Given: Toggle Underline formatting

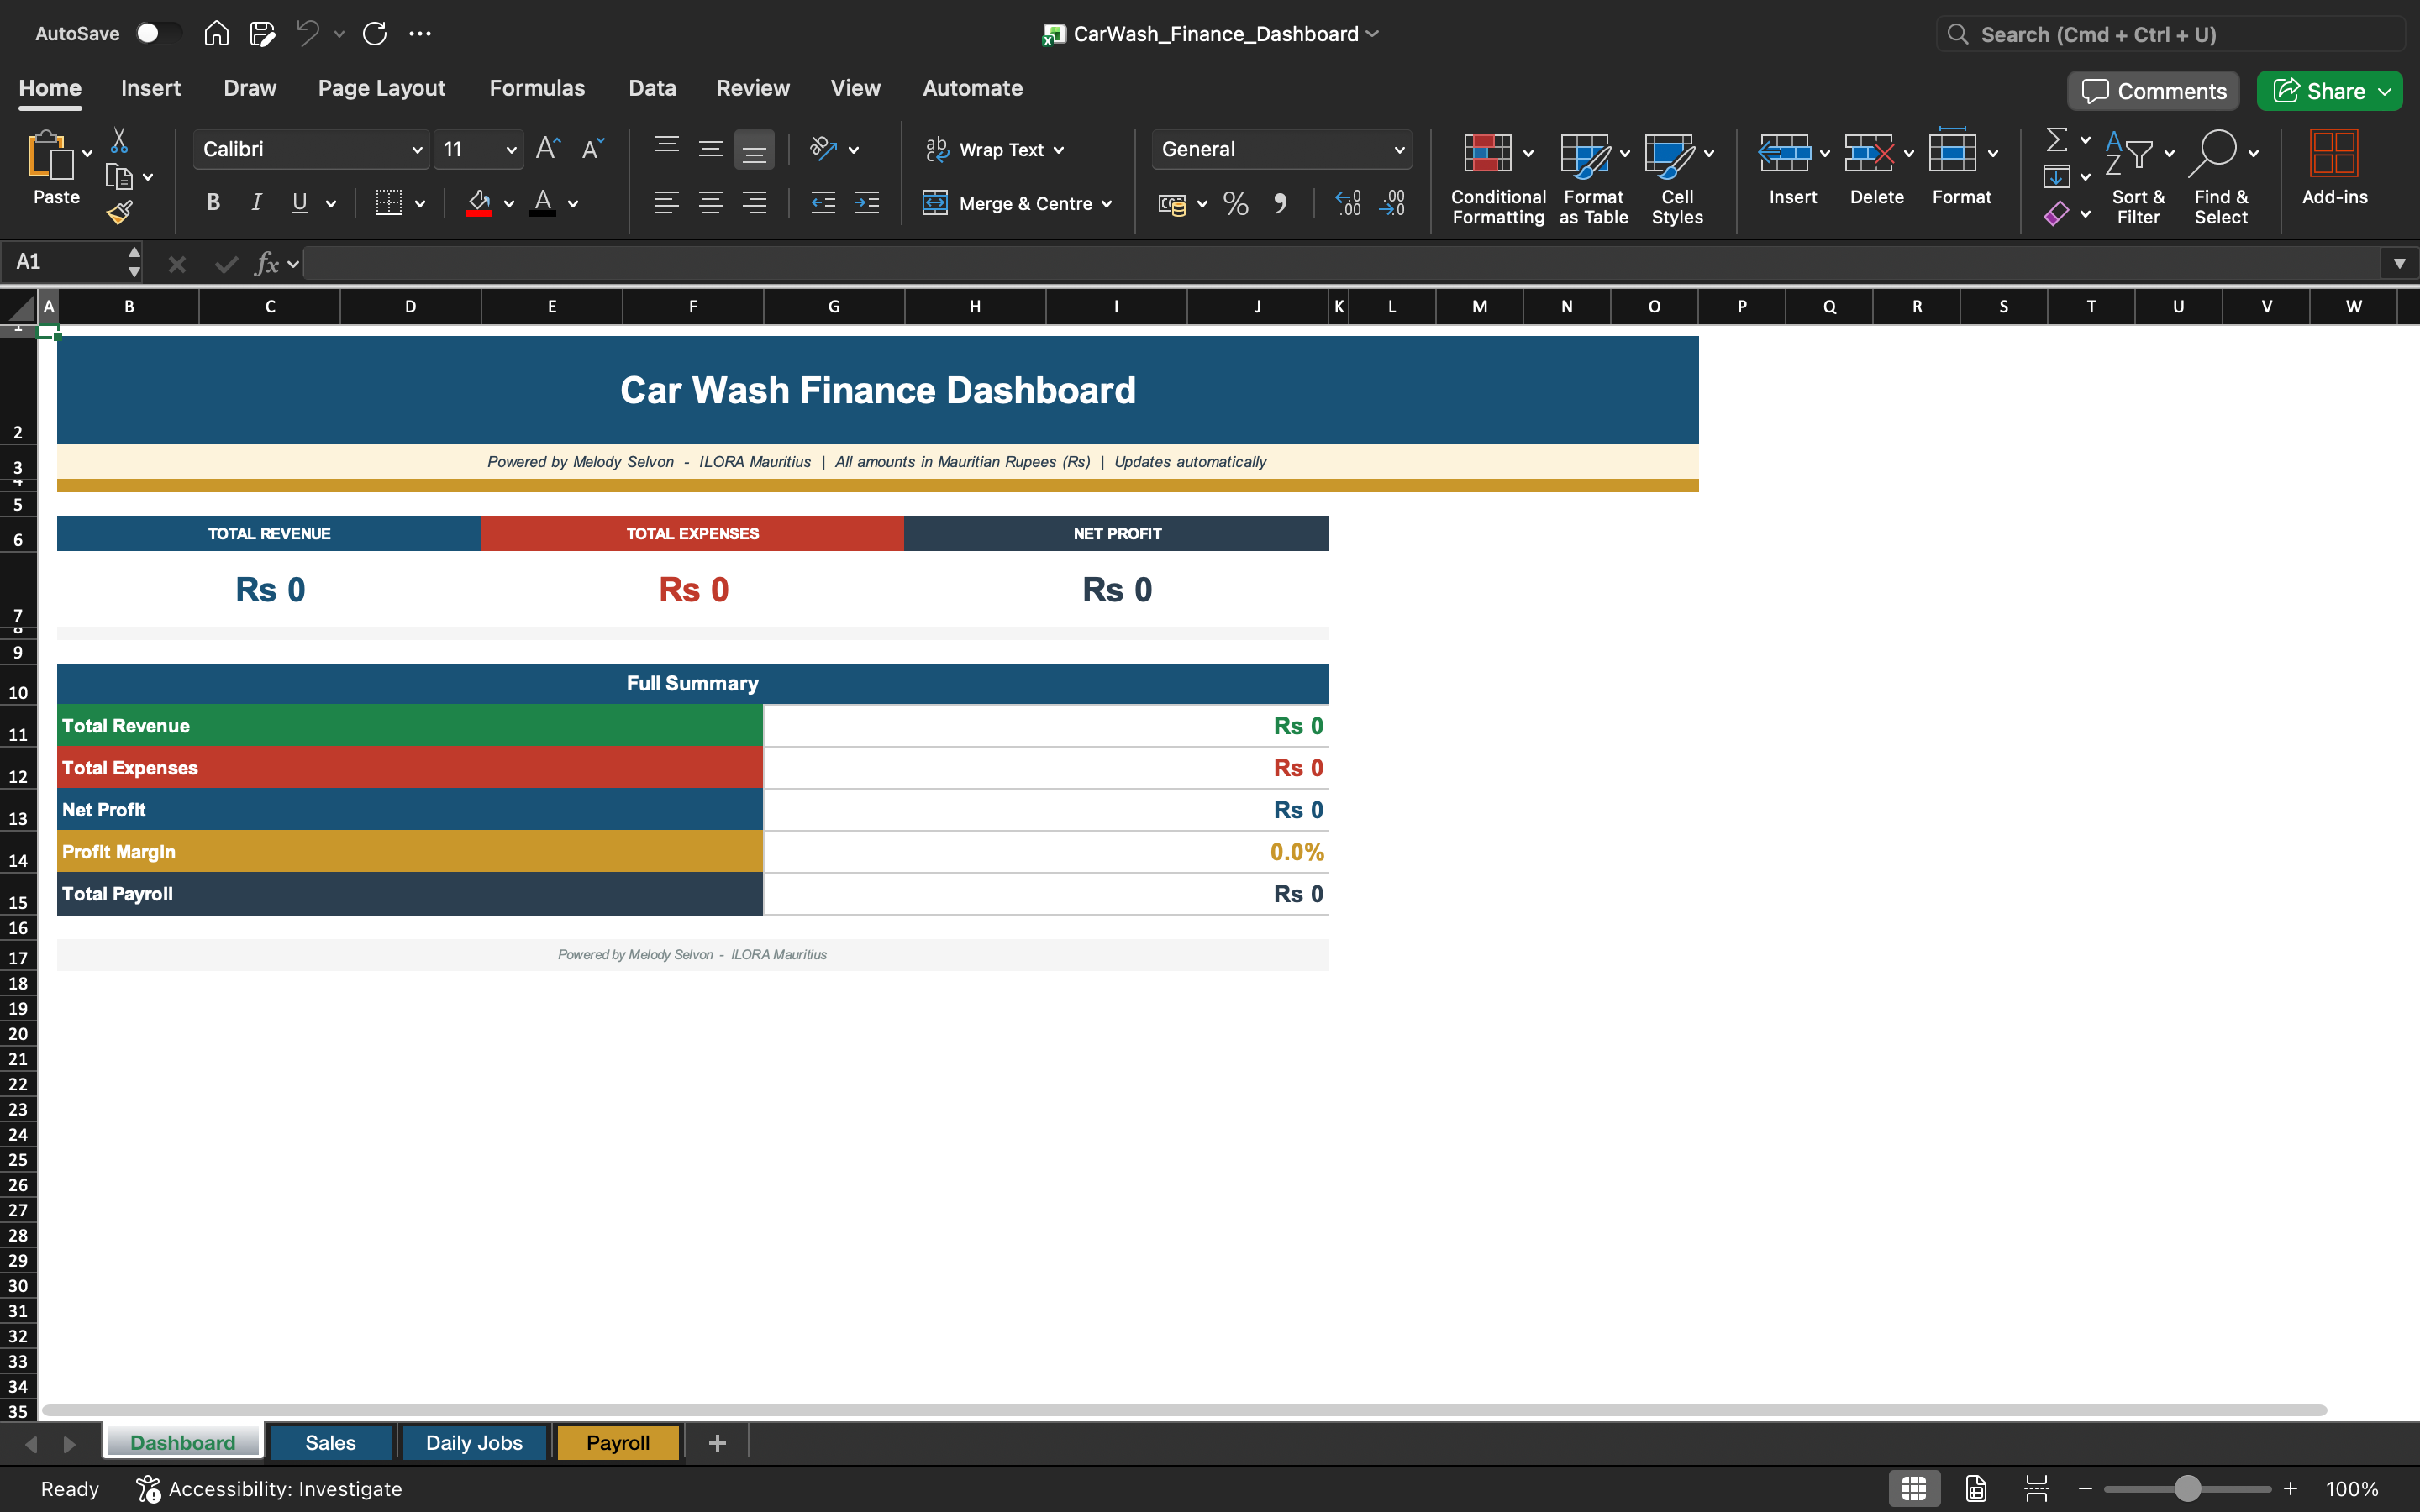Looking at the screenshot, I should point(299,203).
